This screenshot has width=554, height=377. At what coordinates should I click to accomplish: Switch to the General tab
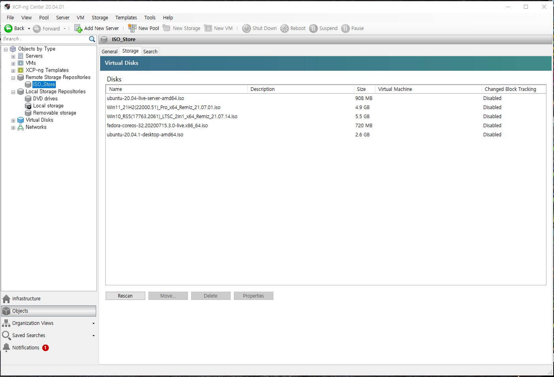[x=110, y=52]
